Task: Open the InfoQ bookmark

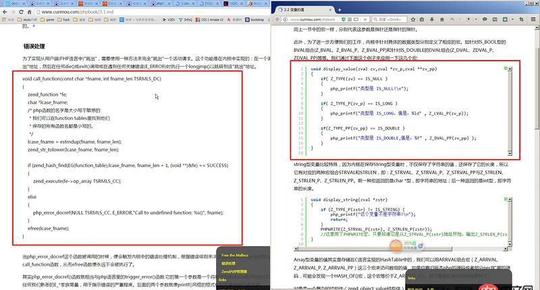Action: tap(185, 20)
